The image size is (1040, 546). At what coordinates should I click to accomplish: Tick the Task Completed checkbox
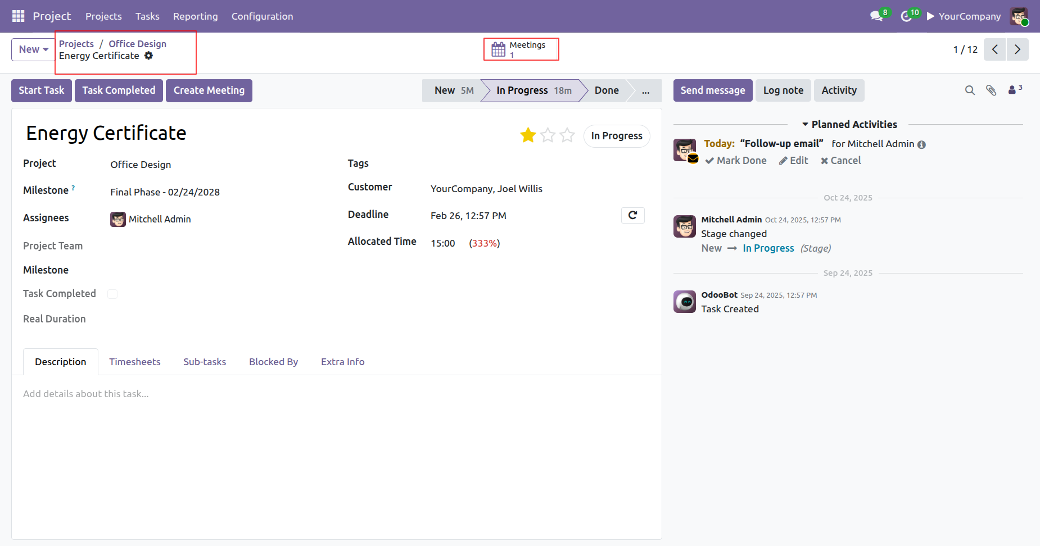click(112, 294)
